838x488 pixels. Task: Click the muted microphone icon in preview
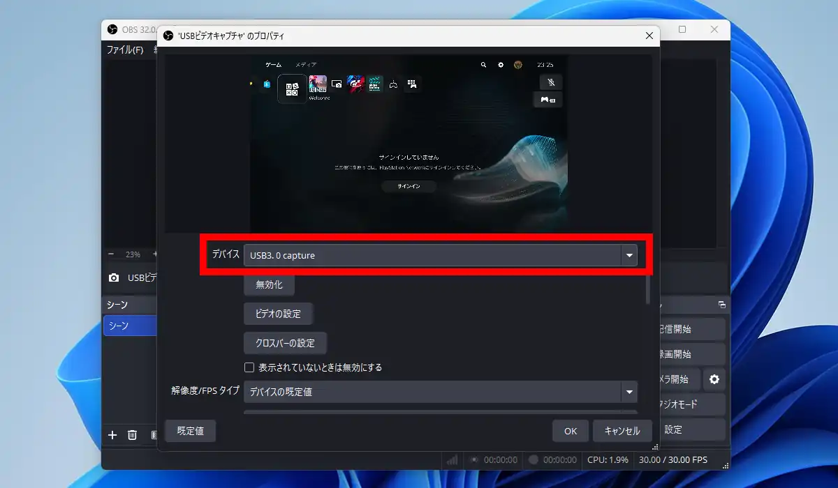(x=550, y=82)
